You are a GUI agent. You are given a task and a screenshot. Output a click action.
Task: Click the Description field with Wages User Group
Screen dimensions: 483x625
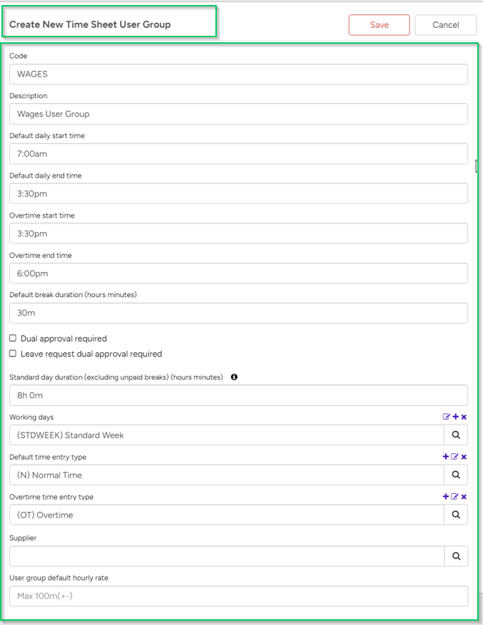pyautogui.click(x=238, y=114)
